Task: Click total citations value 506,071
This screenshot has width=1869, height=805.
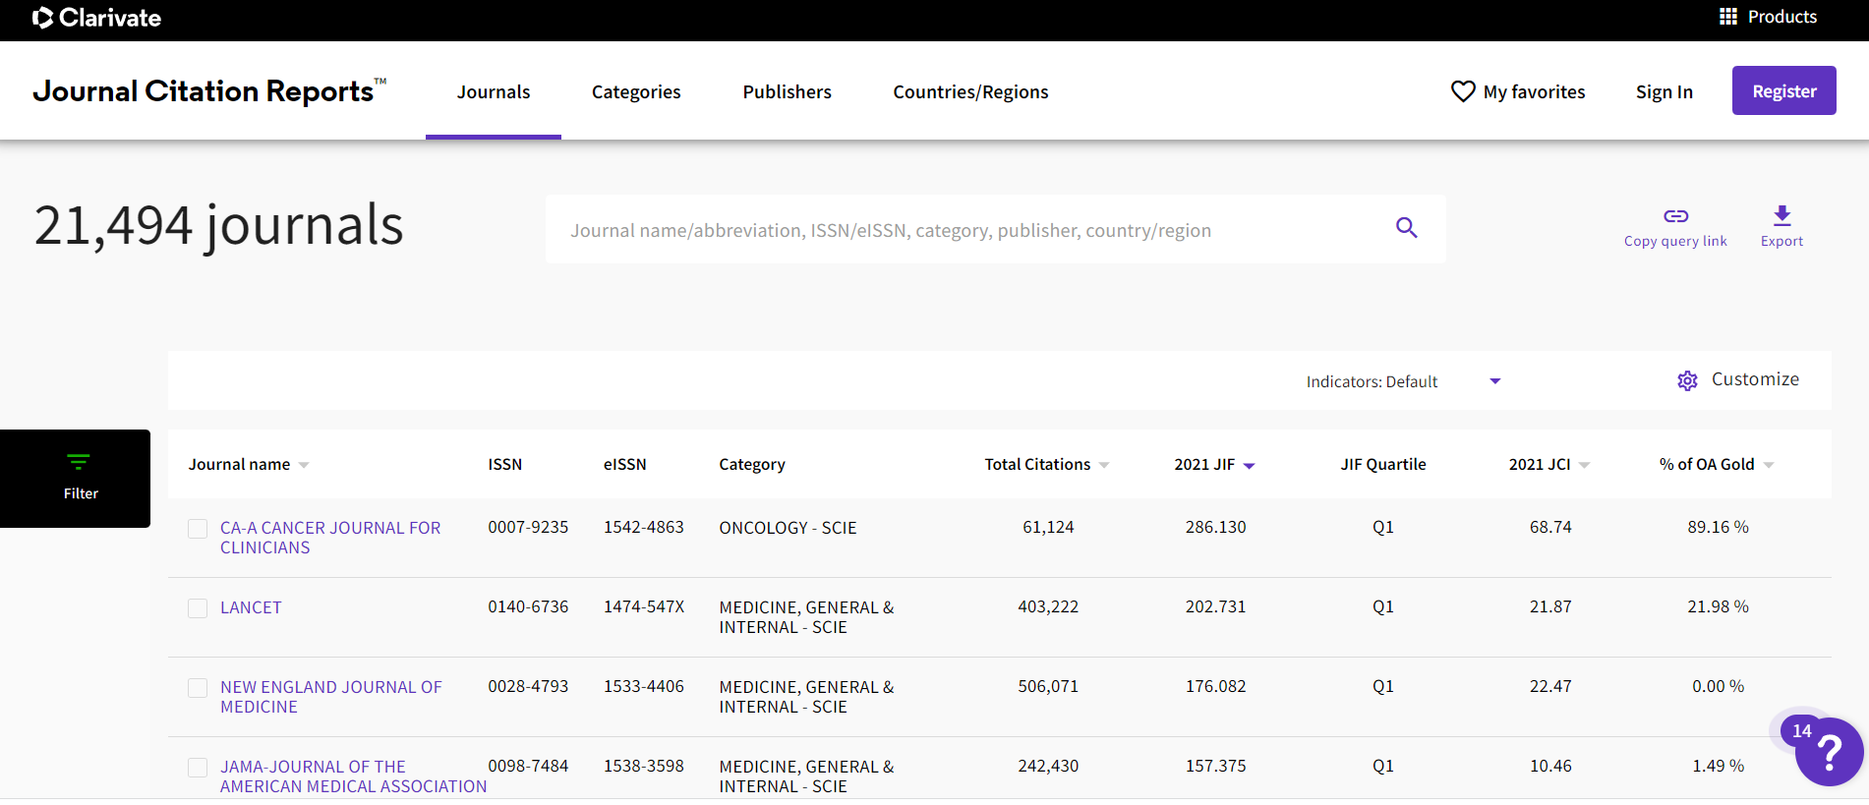Action: tap(1048, 686)
